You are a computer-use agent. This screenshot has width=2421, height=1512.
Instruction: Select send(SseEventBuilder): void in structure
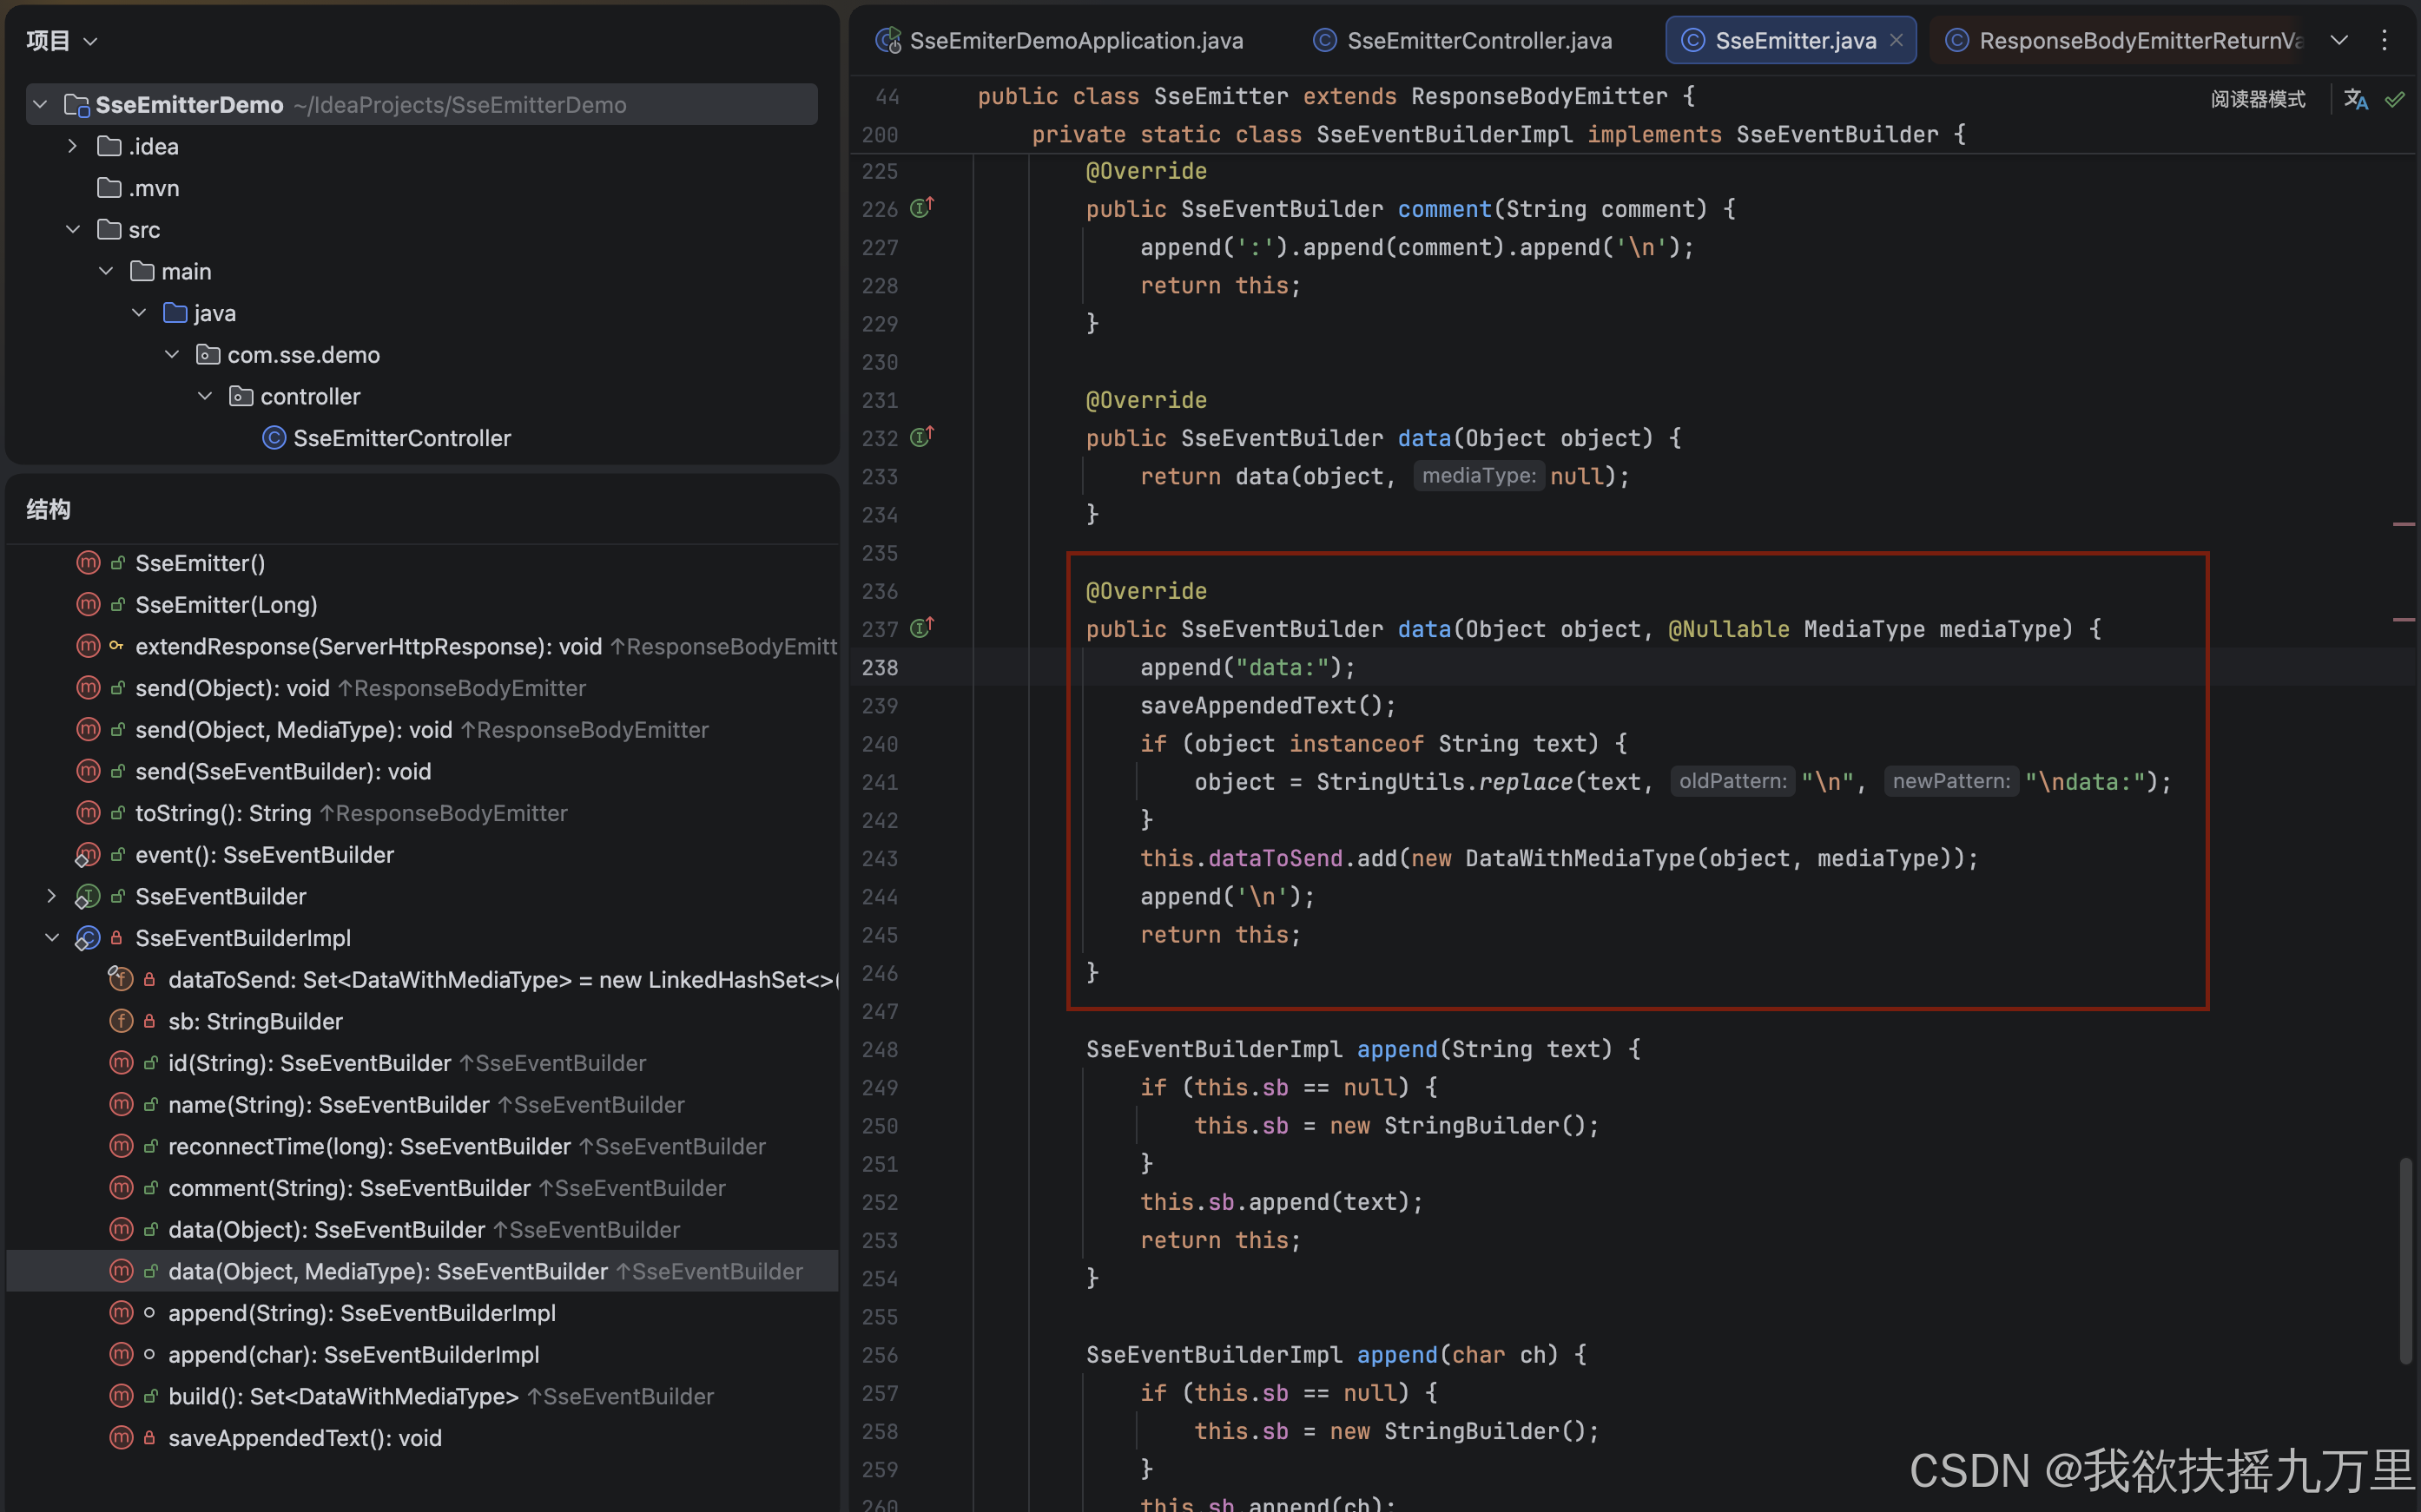tap(283, 771)
